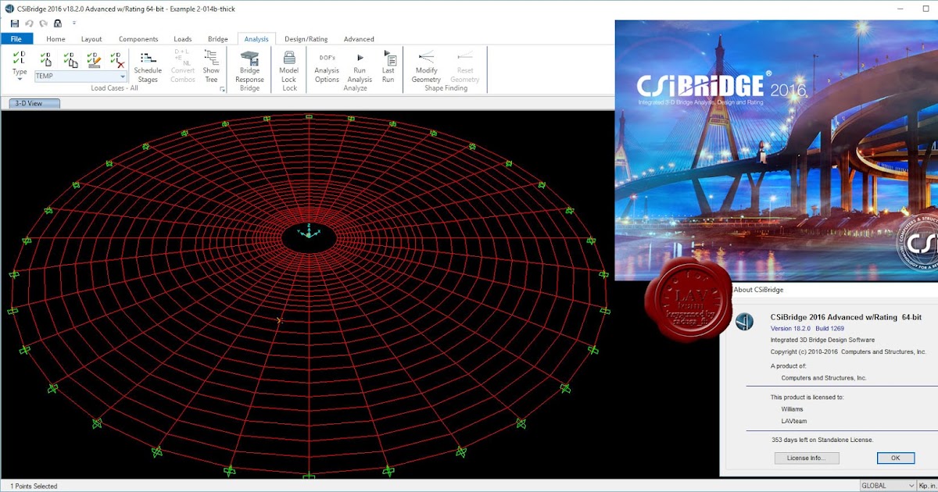Click the padlock icon in quick access toolbar
The height and width of the screenshot is (492, 938).
pos(57,23)
